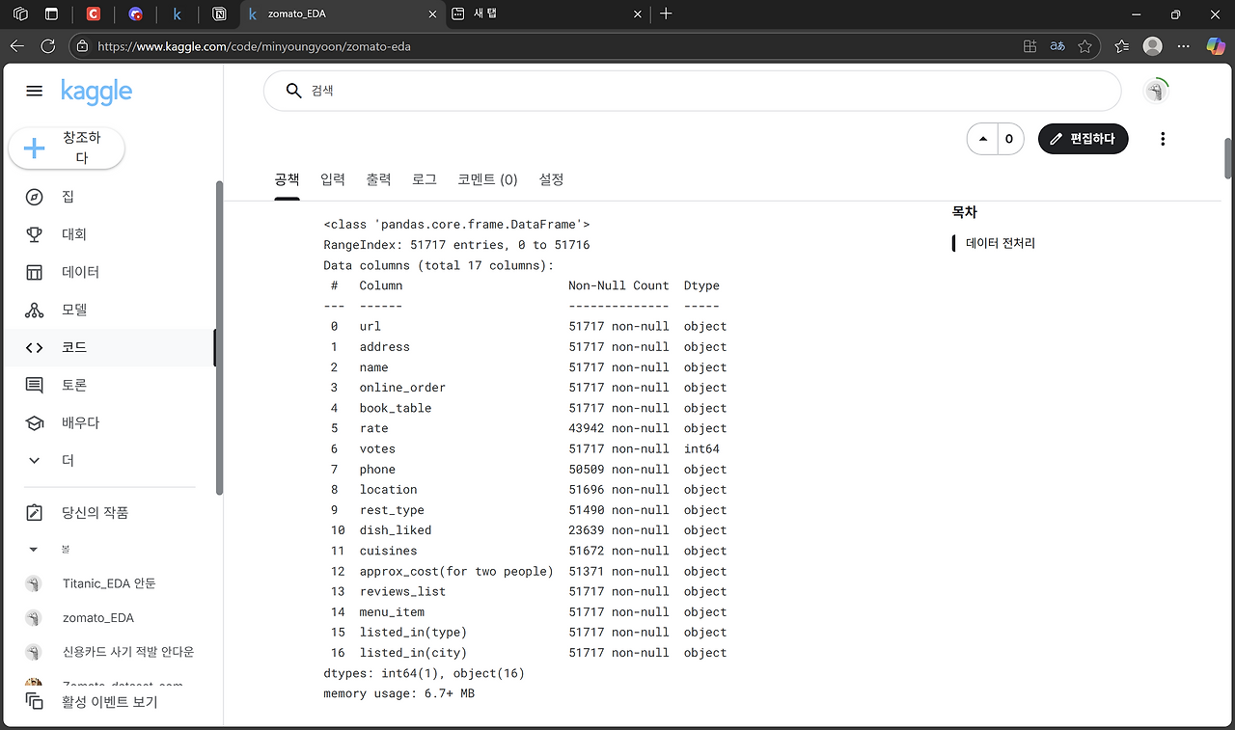
Task: Switch to the Settings (설정) tab
Action: [x=551, y=179]
